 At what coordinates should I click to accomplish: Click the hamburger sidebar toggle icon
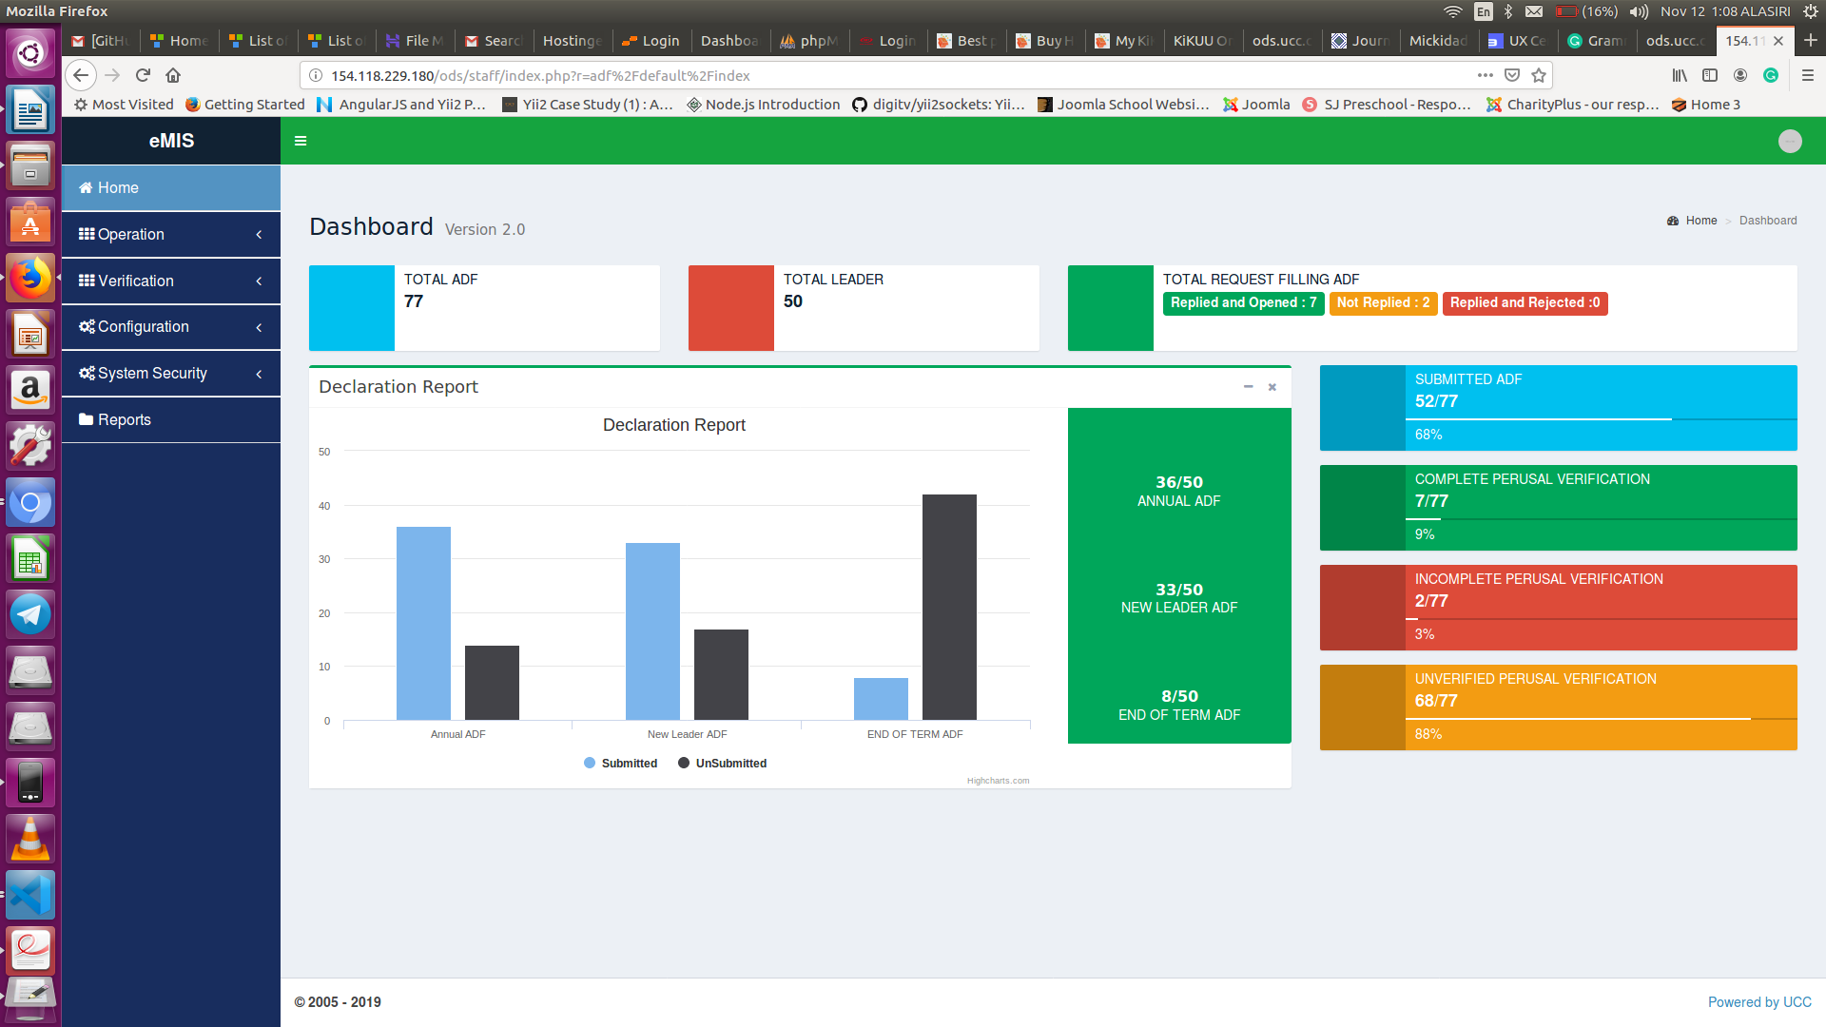click(x=301, y=141)
